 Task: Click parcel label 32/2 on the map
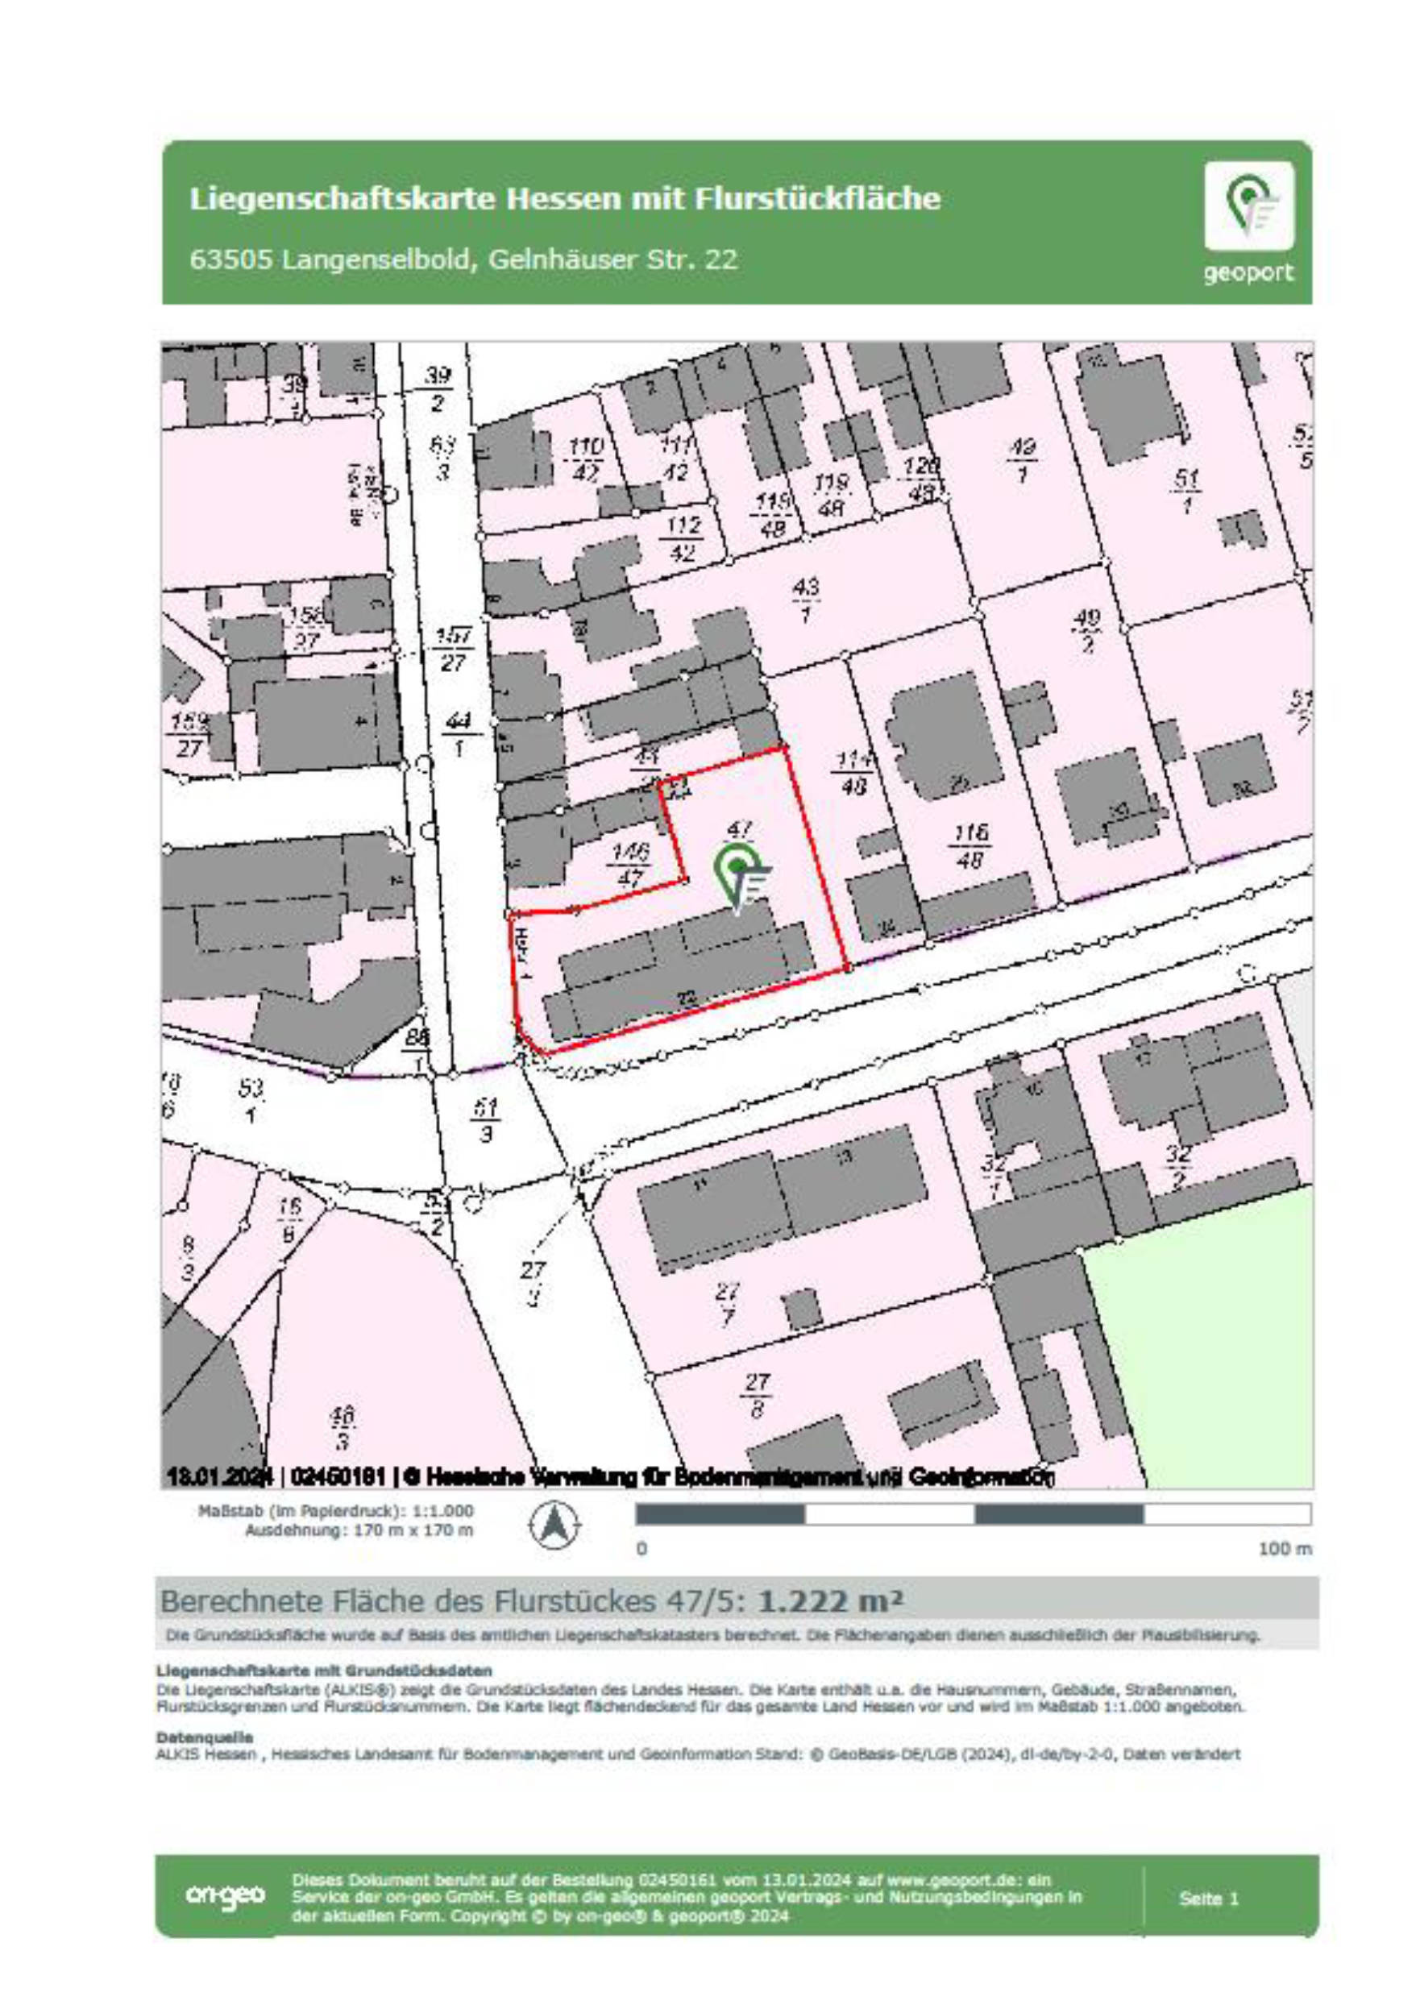pos(1177,1169)
